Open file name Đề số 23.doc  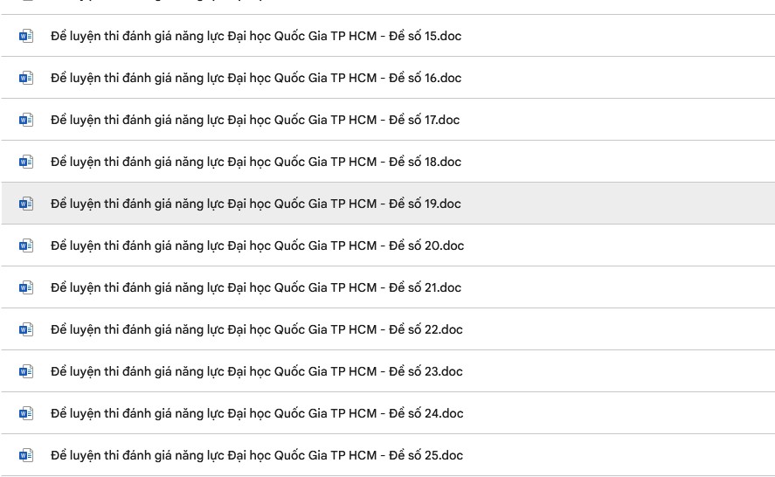pos(257,371)
